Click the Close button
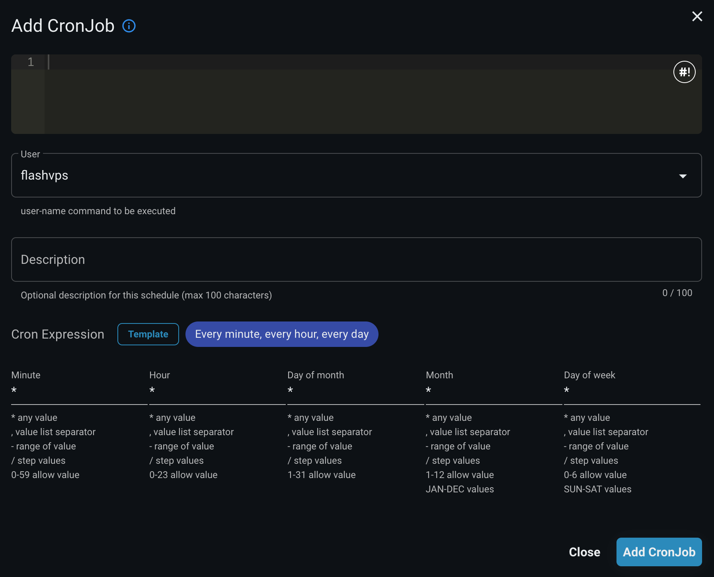The height and width of the screenshot is (577, 714). click(585, 552)
